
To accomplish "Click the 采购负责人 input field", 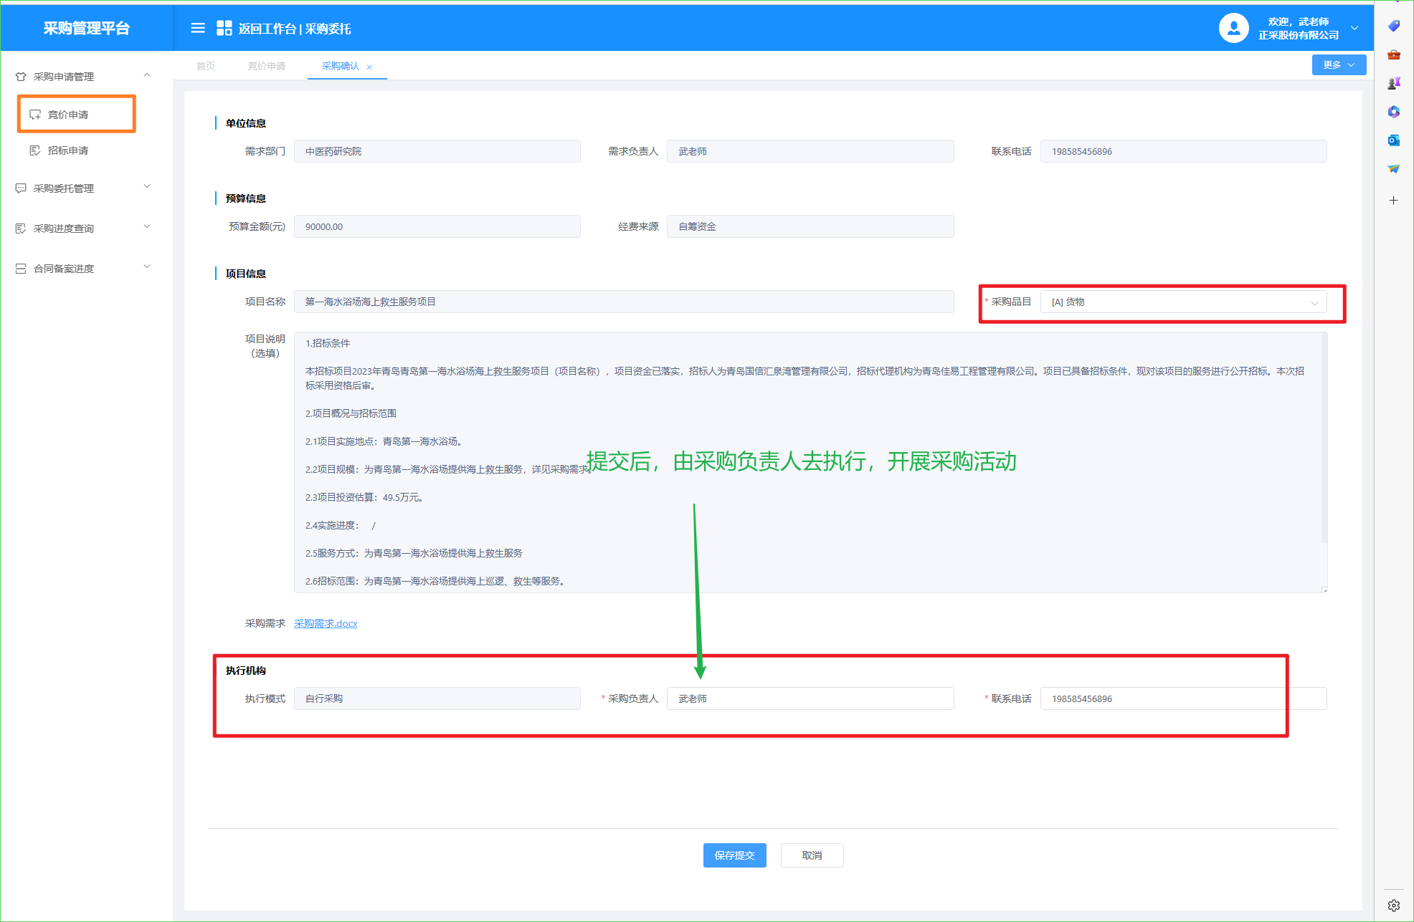I will pos(810,698).
